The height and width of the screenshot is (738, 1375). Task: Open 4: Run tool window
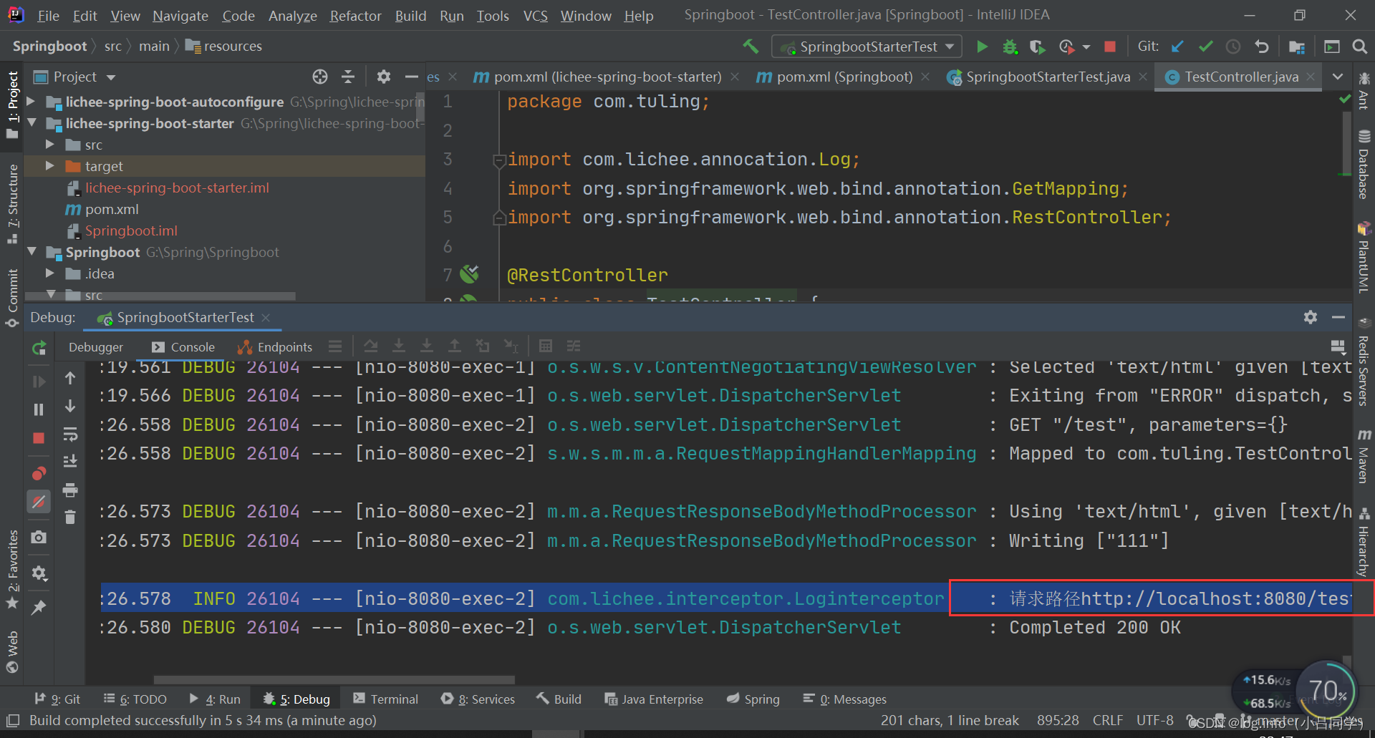click(x=215, y=699)
